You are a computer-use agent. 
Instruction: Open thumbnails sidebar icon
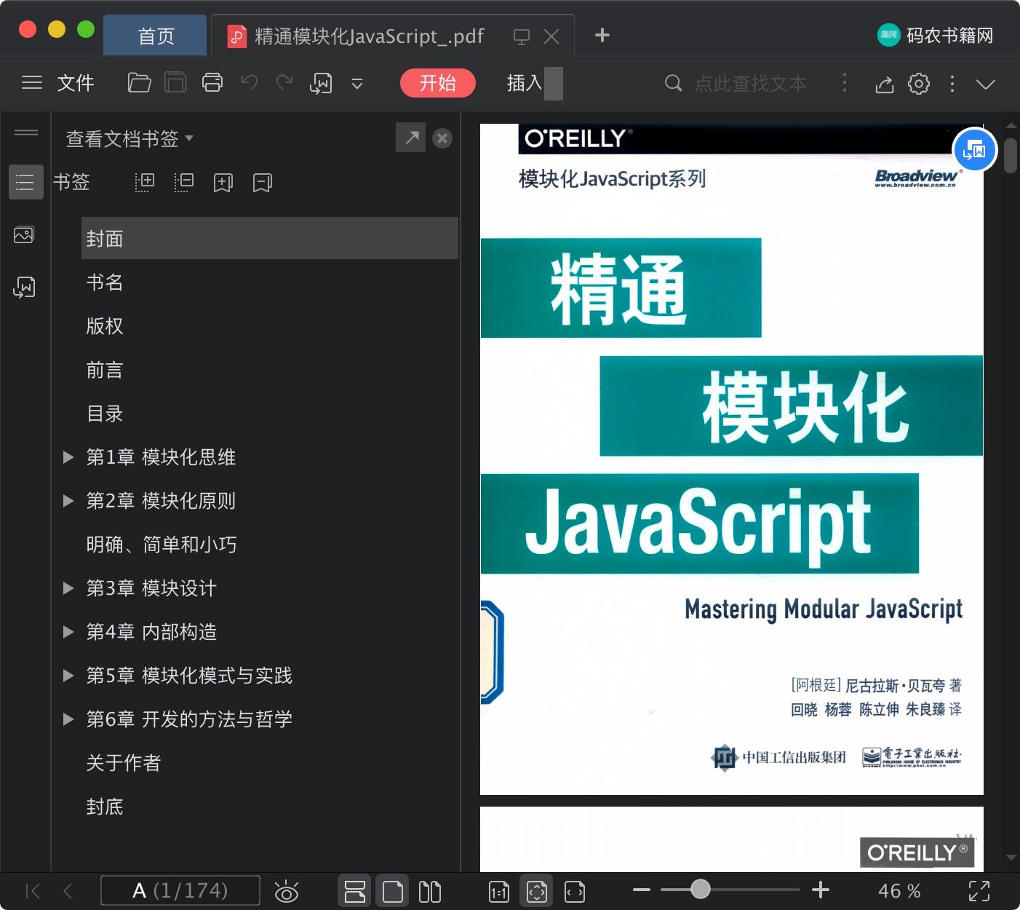pos(24,235)
